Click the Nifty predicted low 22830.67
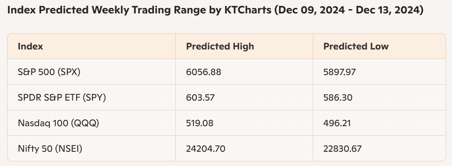The image size is (452, 166). [342, 148]
